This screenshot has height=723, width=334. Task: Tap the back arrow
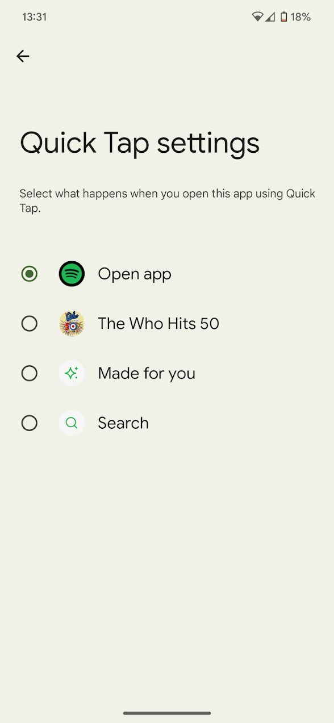23,56
